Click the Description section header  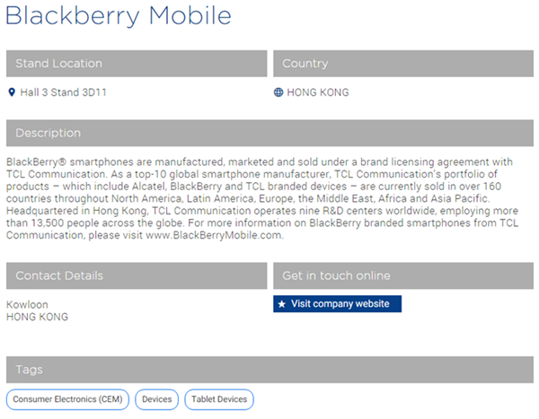point(269,134)
